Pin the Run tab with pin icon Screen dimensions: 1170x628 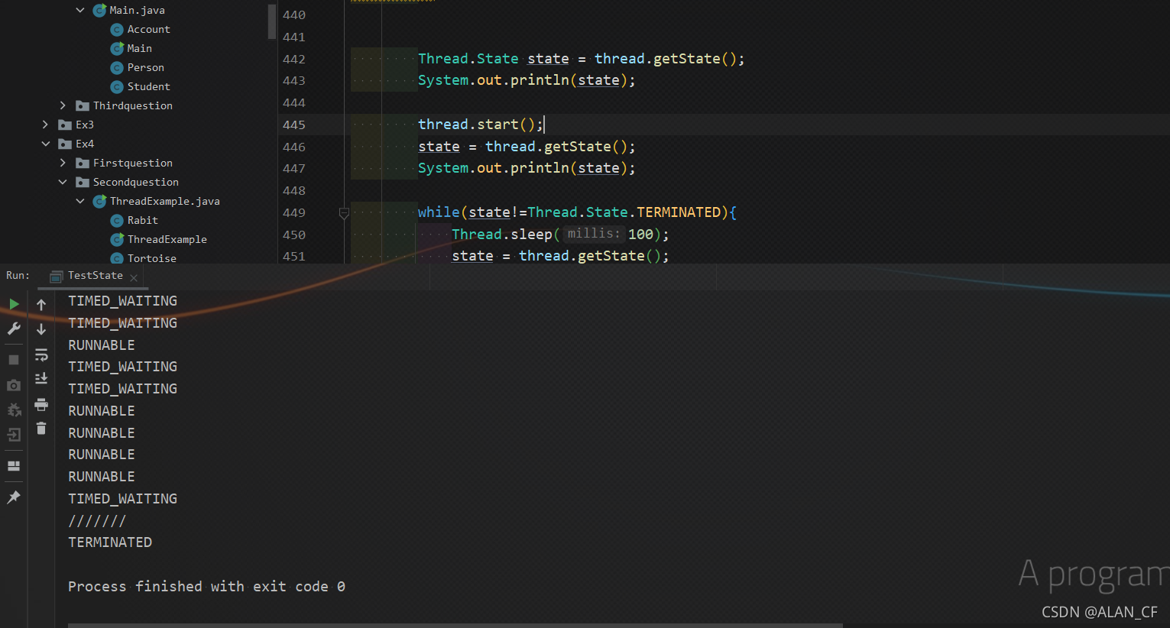pos(14,497)
